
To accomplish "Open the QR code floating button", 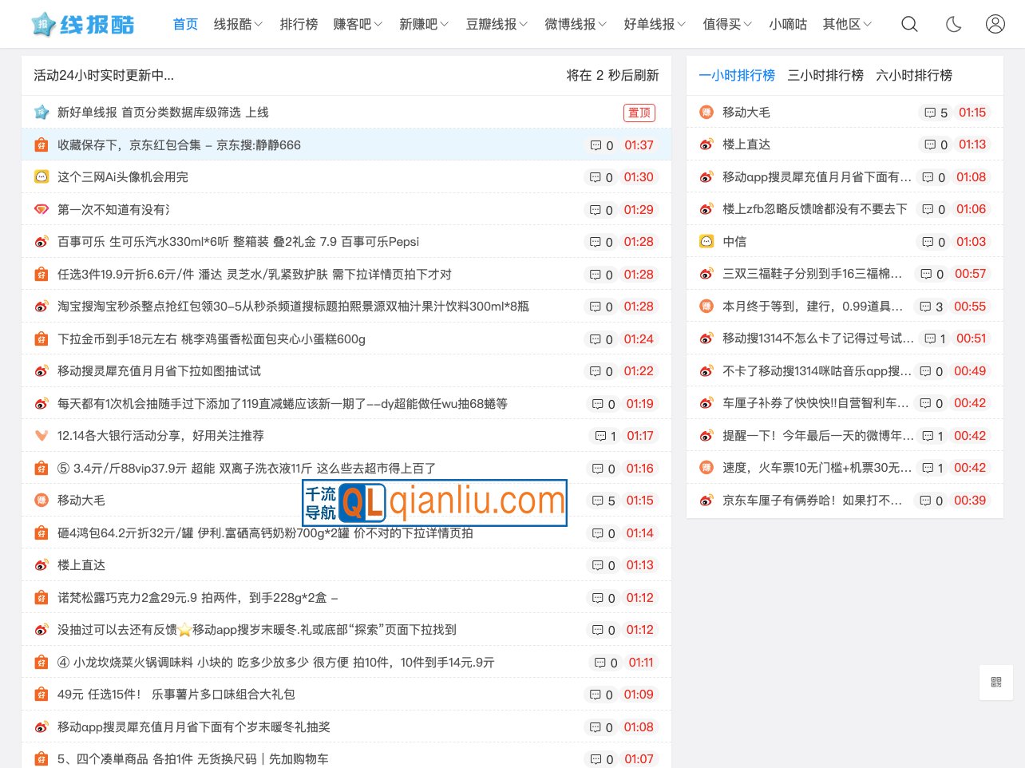I will pyautogui.click(x=995, y=682).
